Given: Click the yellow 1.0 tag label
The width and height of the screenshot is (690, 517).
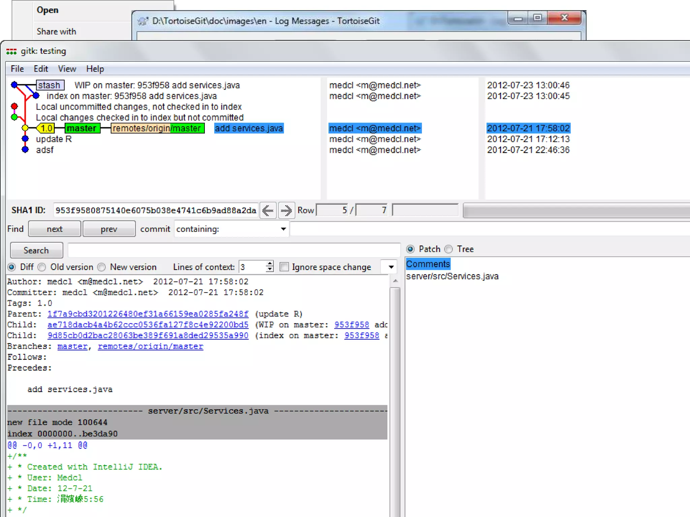Looking at the screenshot, I should tap(46, 128).
